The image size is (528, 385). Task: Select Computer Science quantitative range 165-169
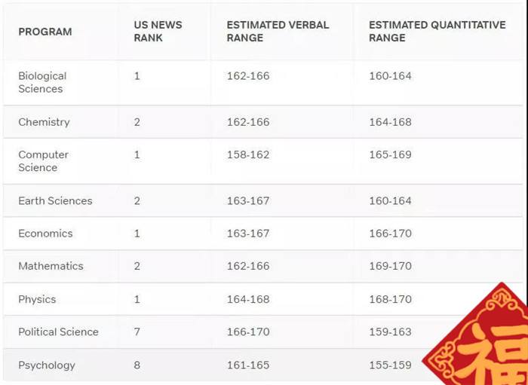pos(390,154)
